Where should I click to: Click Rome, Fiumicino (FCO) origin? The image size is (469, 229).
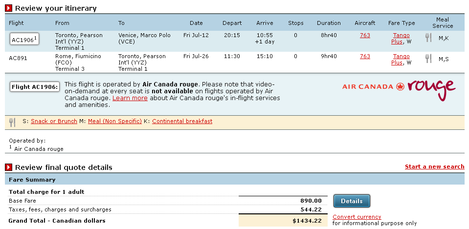click(x=78, y=60)
